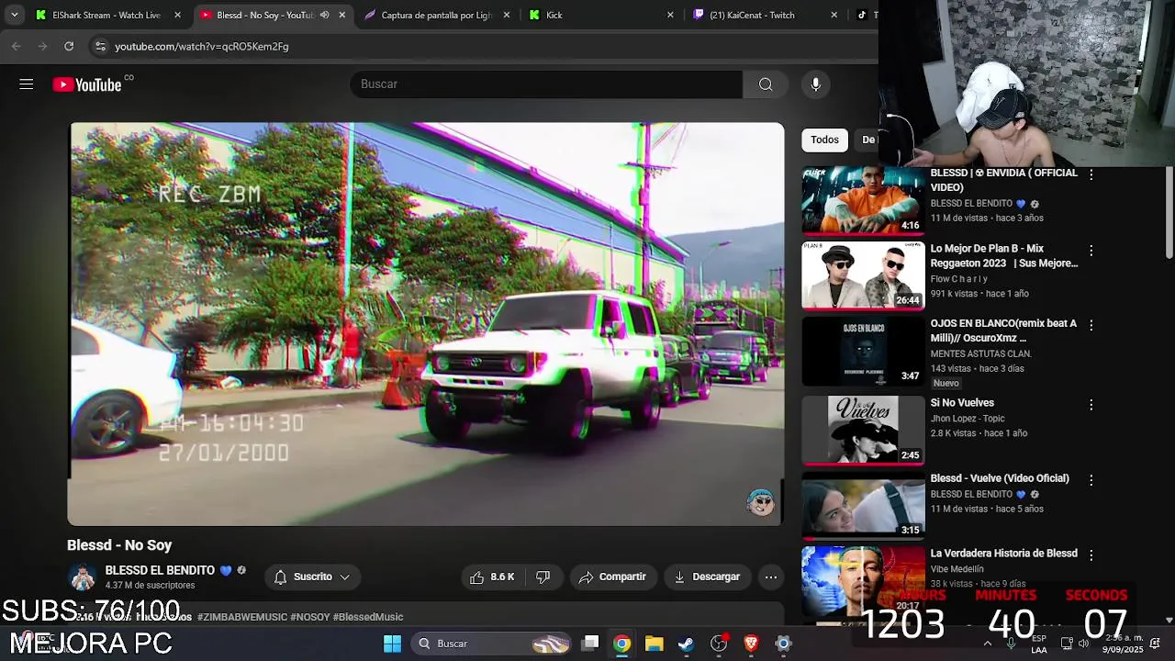Open File Explorer from the taskbar
The width and height of the screenshot is (1175, 661).
coord(654,644)
